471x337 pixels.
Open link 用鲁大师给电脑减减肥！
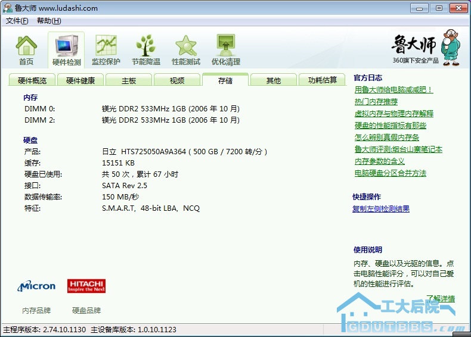393,89
